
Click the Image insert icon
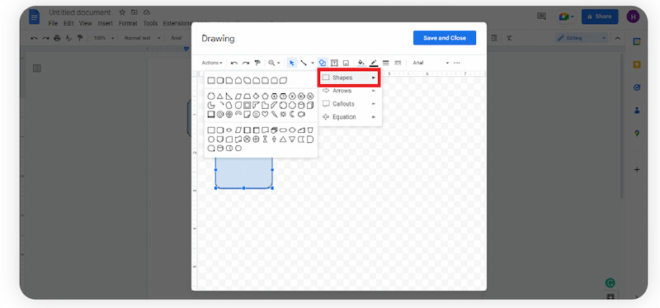click(x=346, y=63)
